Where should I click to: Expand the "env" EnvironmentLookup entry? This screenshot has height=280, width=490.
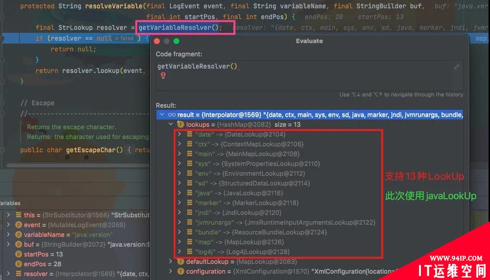point(180,173)
